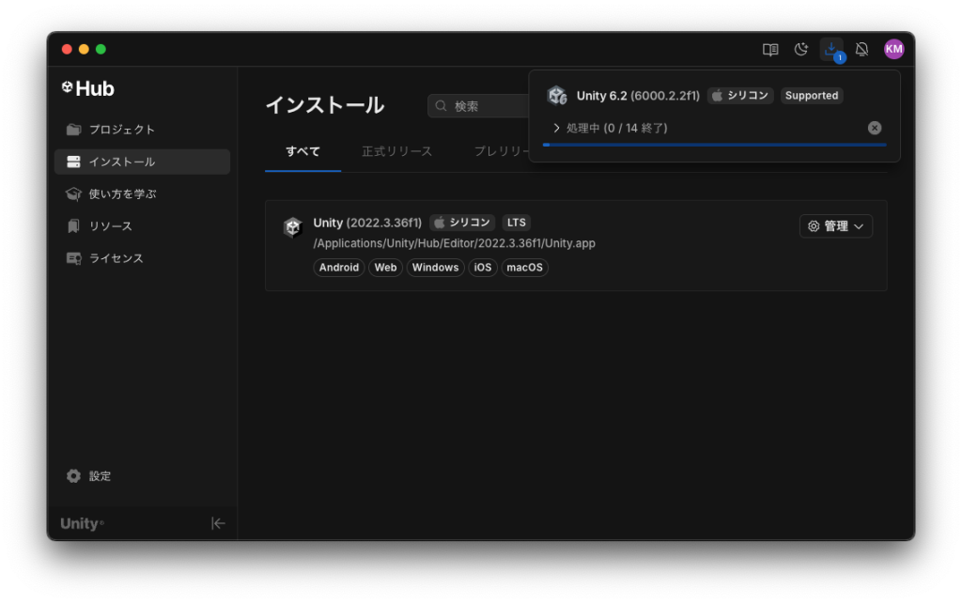Image resolution: width=962 pixels, height=603 pixels.
Task: Click the Web module tag
Action: tap(385, 268)
